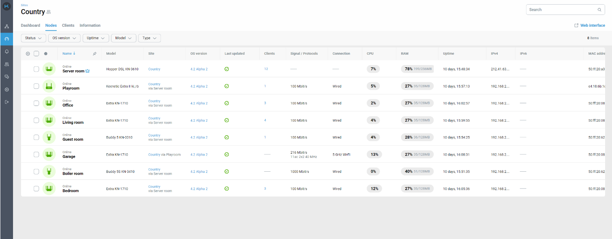612x239 pixels.
Task: Open the Web interface link
Action: click(x=589, y=26)
